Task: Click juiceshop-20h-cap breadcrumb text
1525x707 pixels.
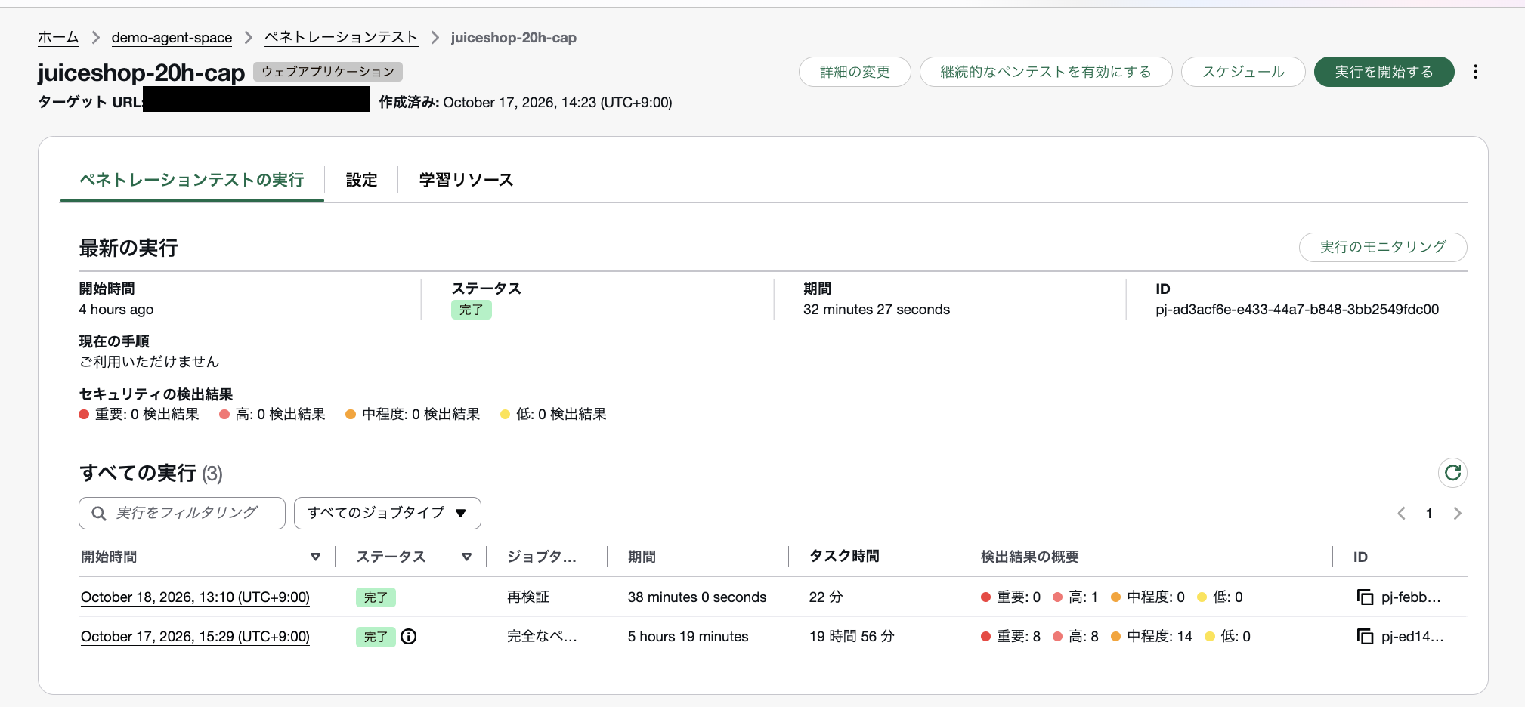Action: click(x=514, y=38)
